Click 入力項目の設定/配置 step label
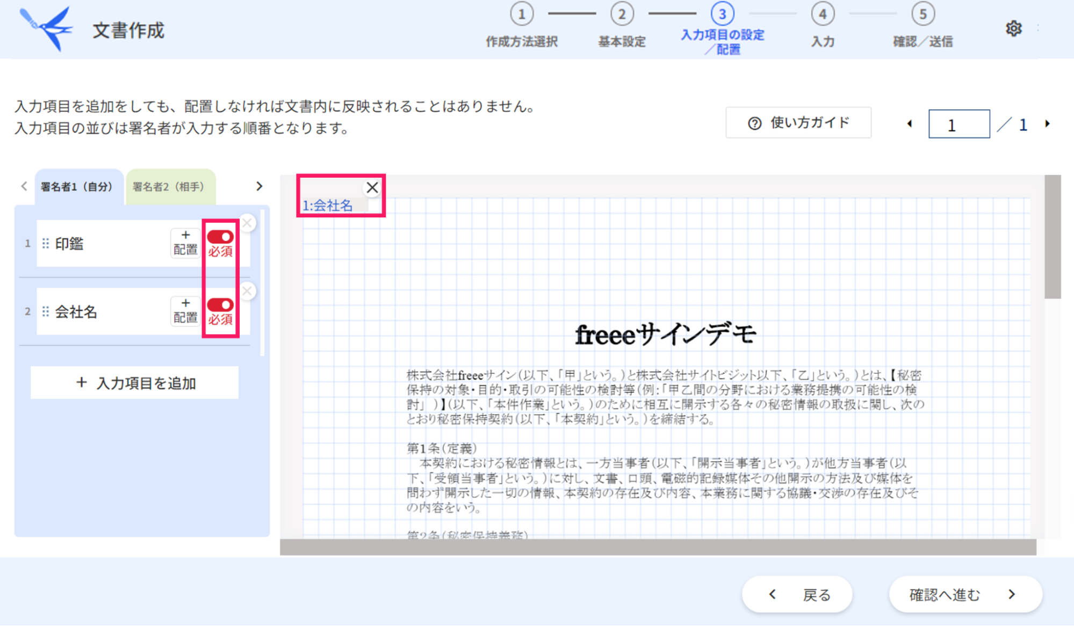This screenshot has height=626, width=1074. 723,42
